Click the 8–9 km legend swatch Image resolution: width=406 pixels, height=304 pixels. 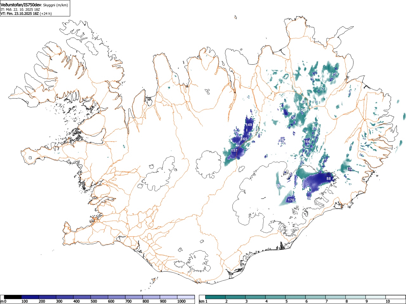tap(355, 297)
